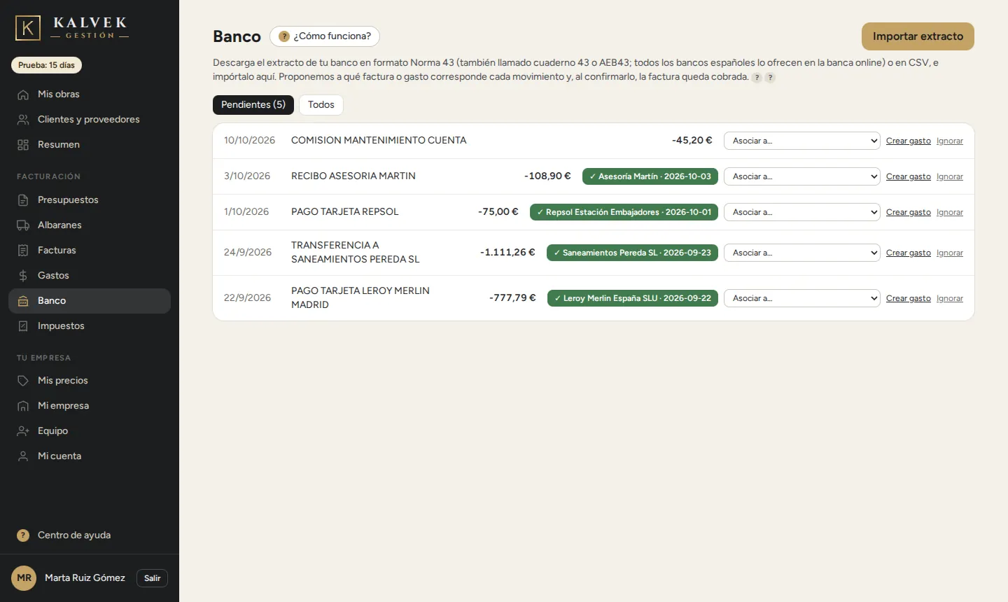
Task: Expand Asociar dropdown for COMISION MANTENIMIENTO CUENTA
Action: [801, 141]
